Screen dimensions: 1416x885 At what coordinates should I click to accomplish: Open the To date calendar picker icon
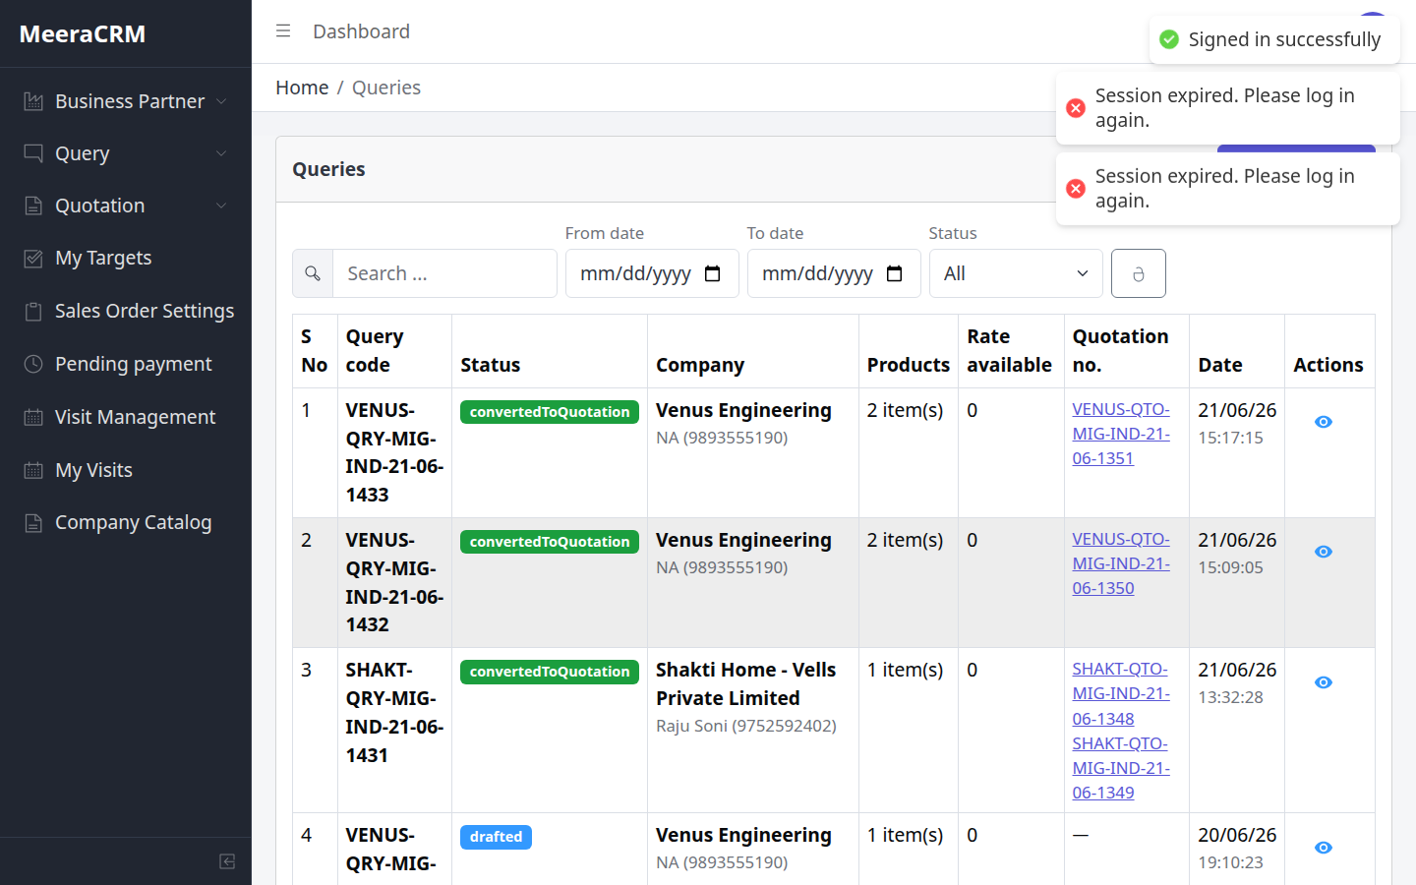[895, 273]
